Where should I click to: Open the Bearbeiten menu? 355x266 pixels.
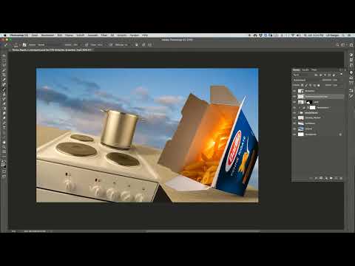pyautogui.click(x=47, y=35)
